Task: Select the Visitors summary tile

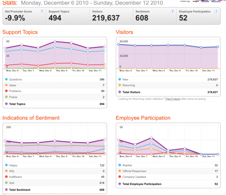Action: tap(111, 16)
